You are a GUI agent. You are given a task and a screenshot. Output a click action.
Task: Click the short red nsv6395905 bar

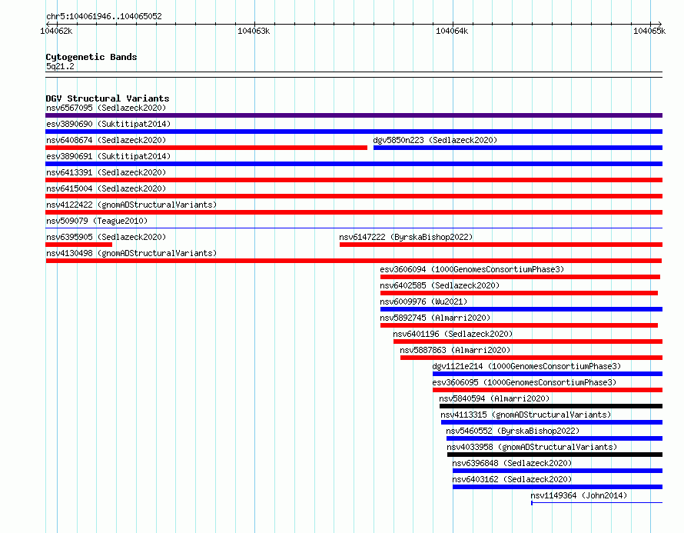point(78,245)
